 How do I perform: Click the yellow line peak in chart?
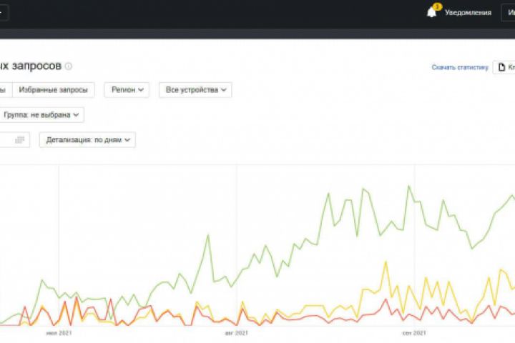tap(386, 264)
